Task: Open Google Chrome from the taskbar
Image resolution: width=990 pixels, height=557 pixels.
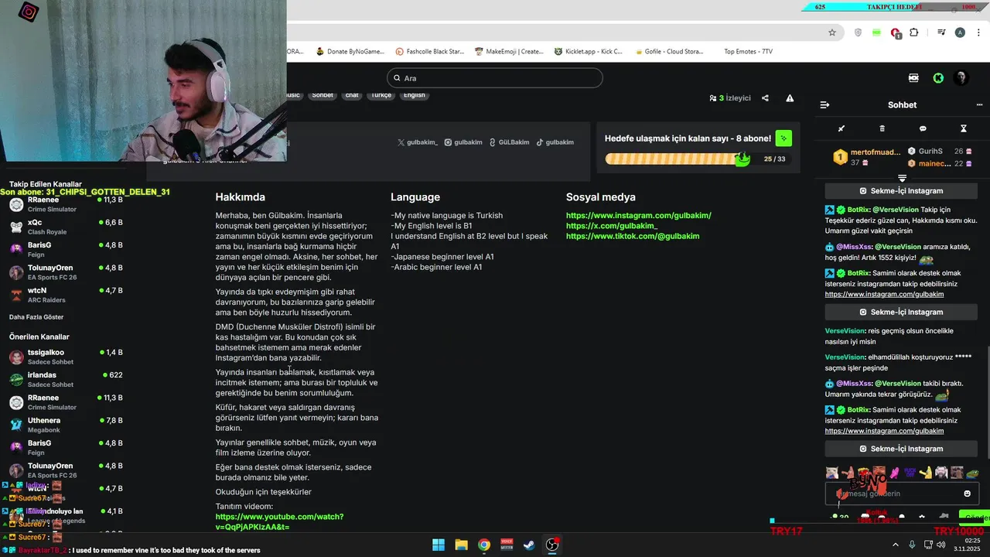Action: tap(484, 545)
